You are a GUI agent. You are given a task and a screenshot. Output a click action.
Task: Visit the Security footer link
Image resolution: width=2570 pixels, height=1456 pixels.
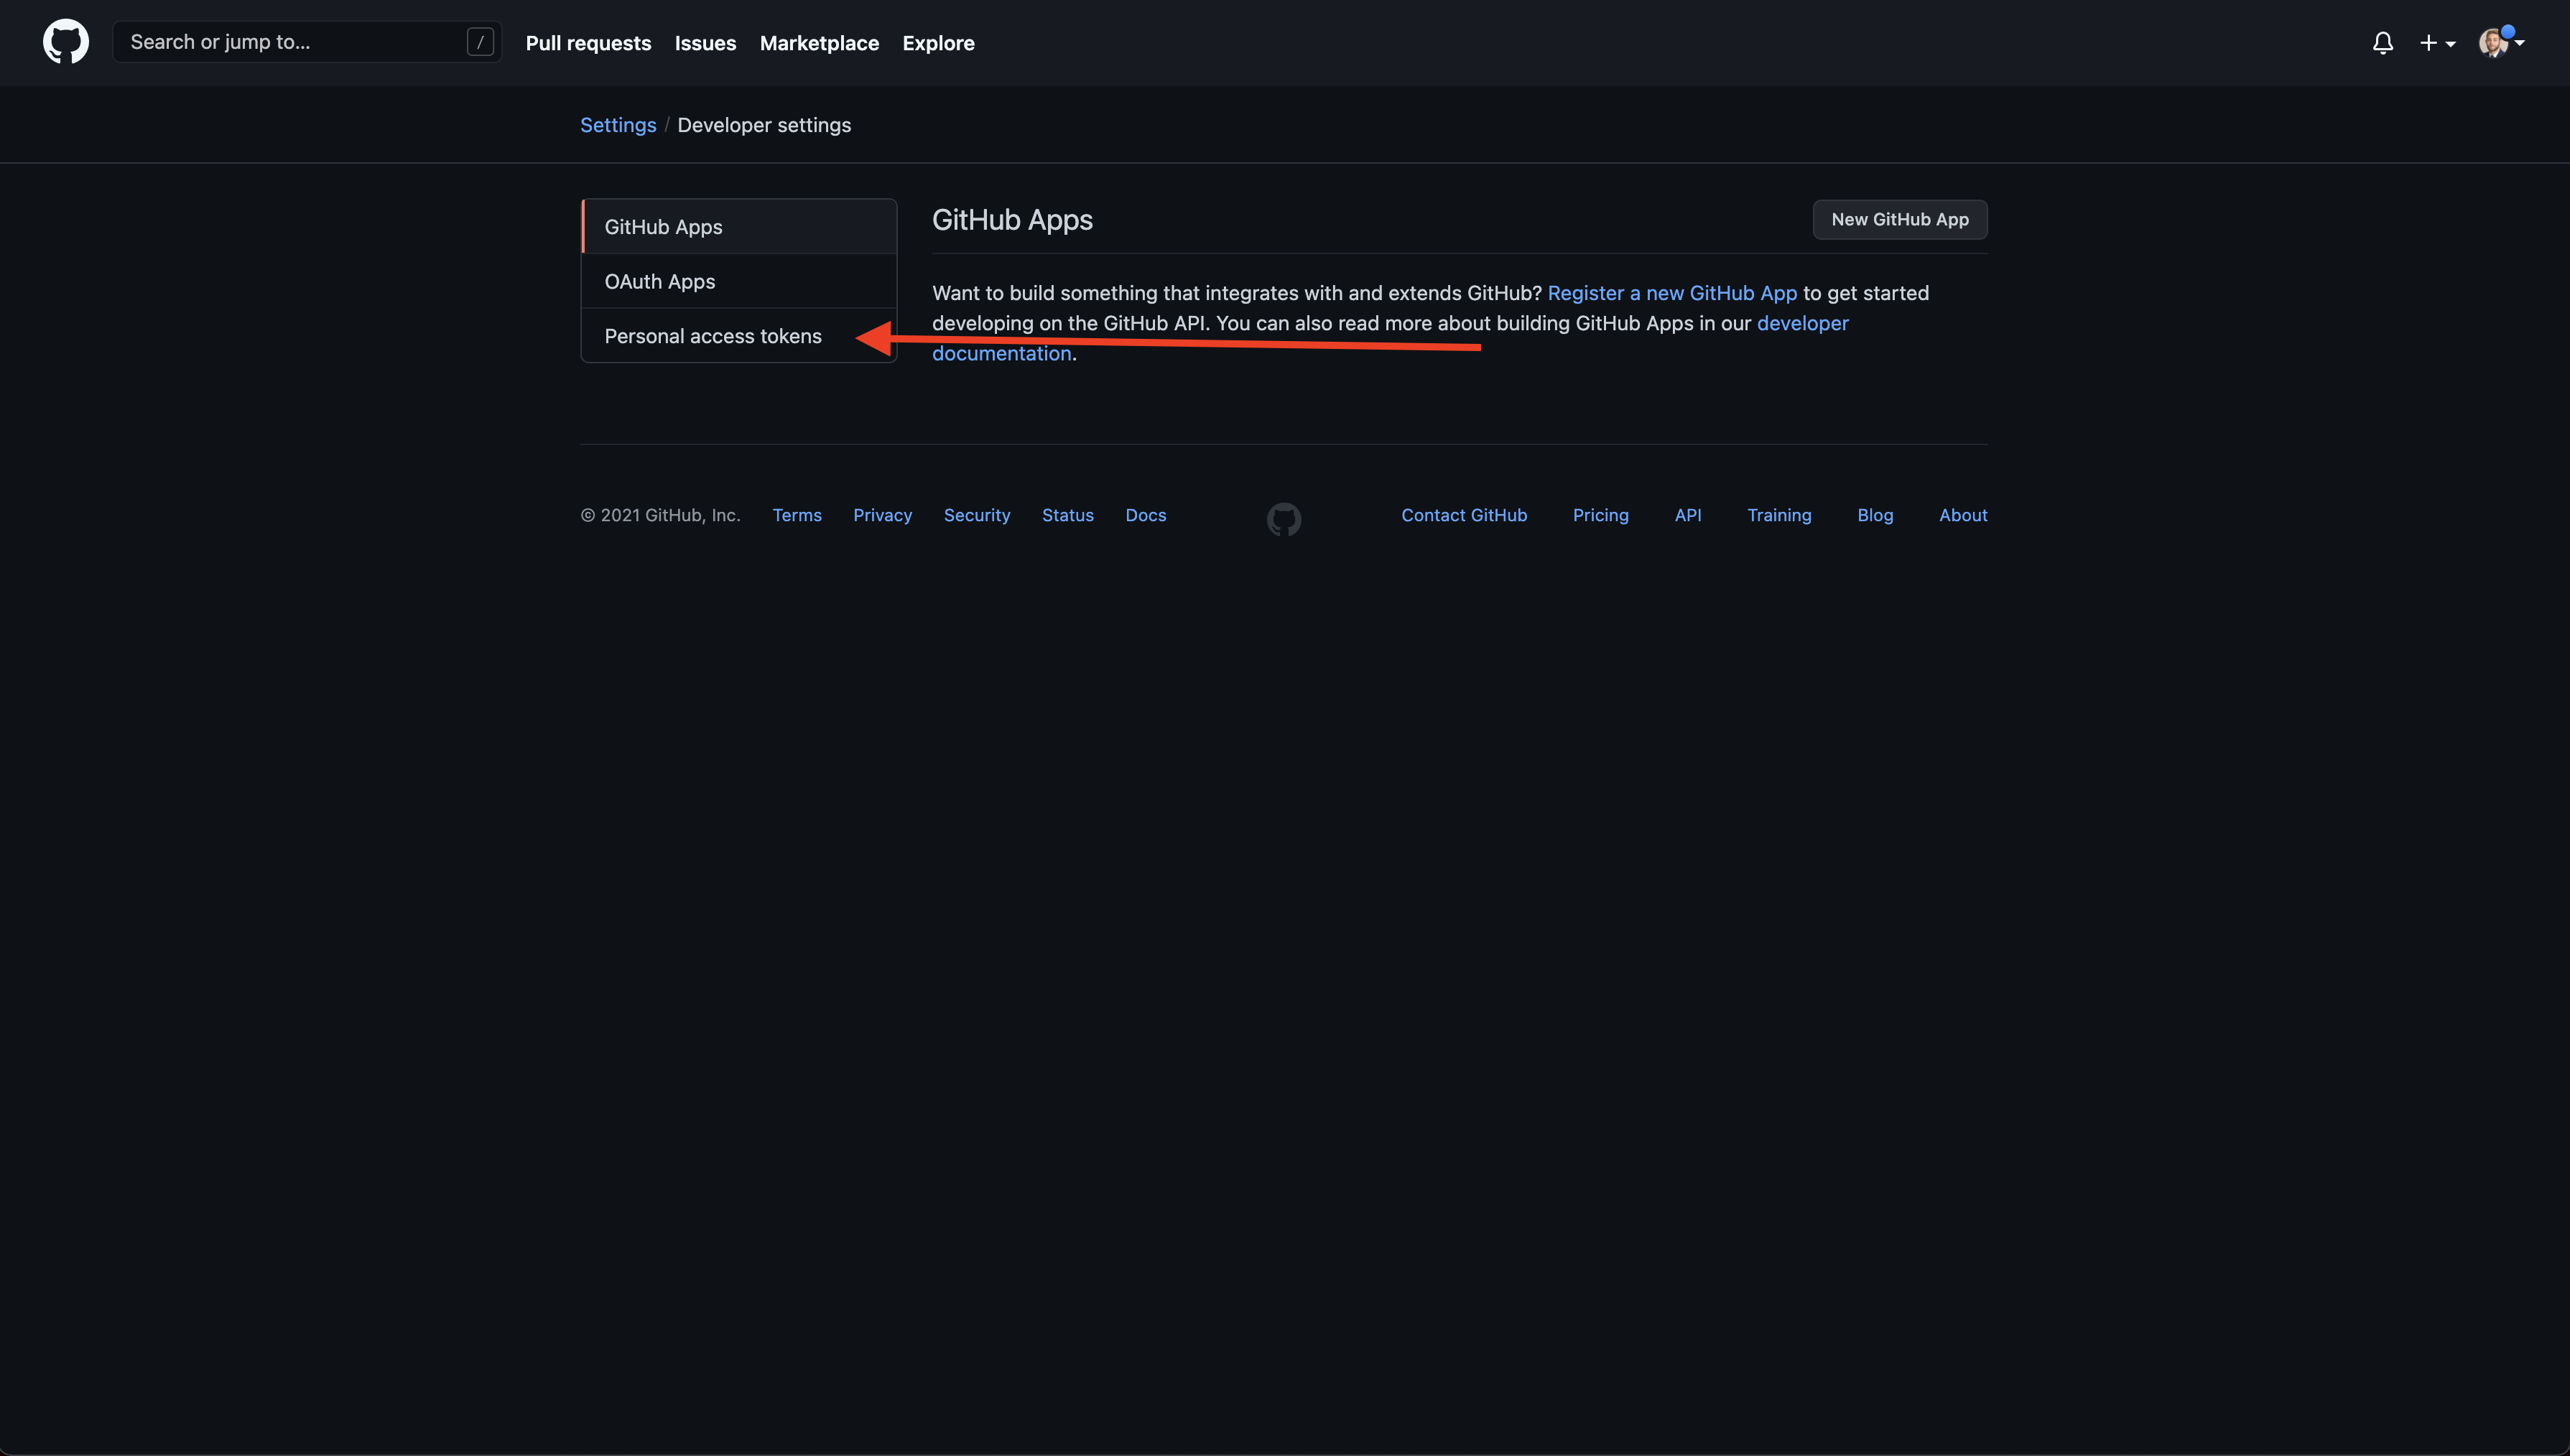click(976, 515)
